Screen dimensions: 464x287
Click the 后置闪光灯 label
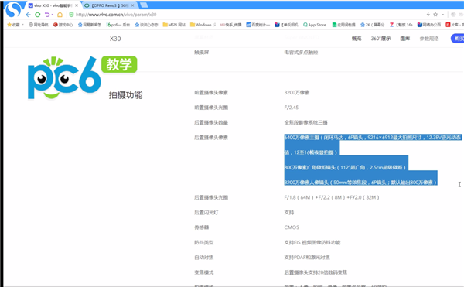click(x=206, y=212)
